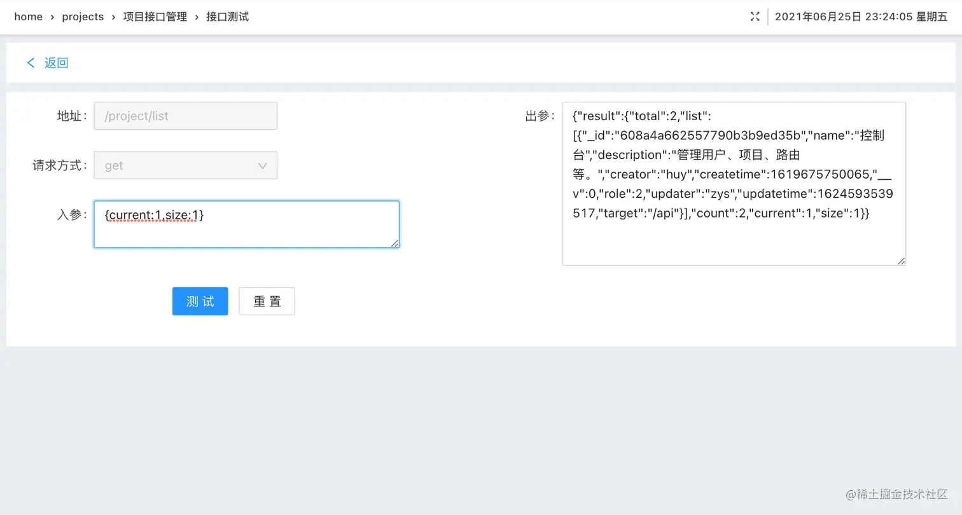962x515 pixels.
Task: Open the 请求方式 dropdown arrow
Action: pos(262,165)
